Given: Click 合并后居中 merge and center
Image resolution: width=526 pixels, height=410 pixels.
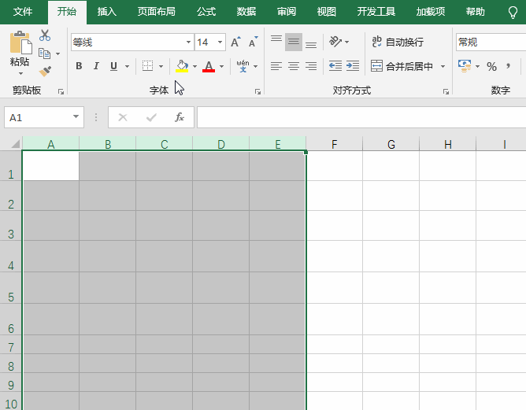Looking at the screenshot, I should [402, 66].
